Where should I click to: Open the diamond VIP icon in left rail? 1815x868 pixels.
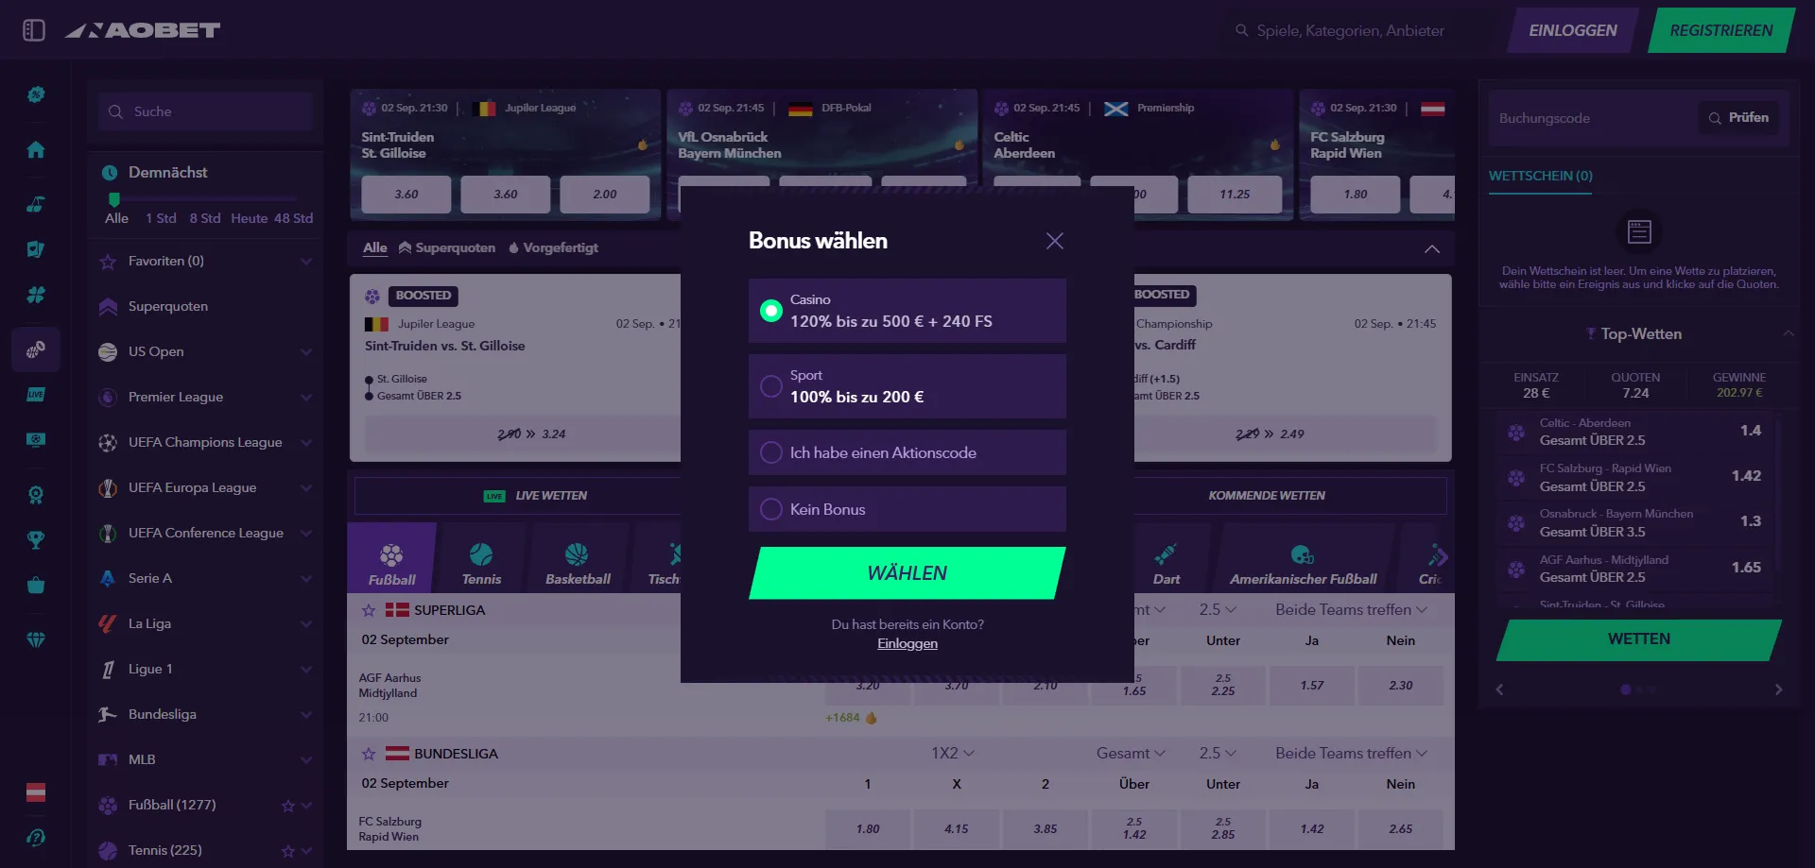36,640
